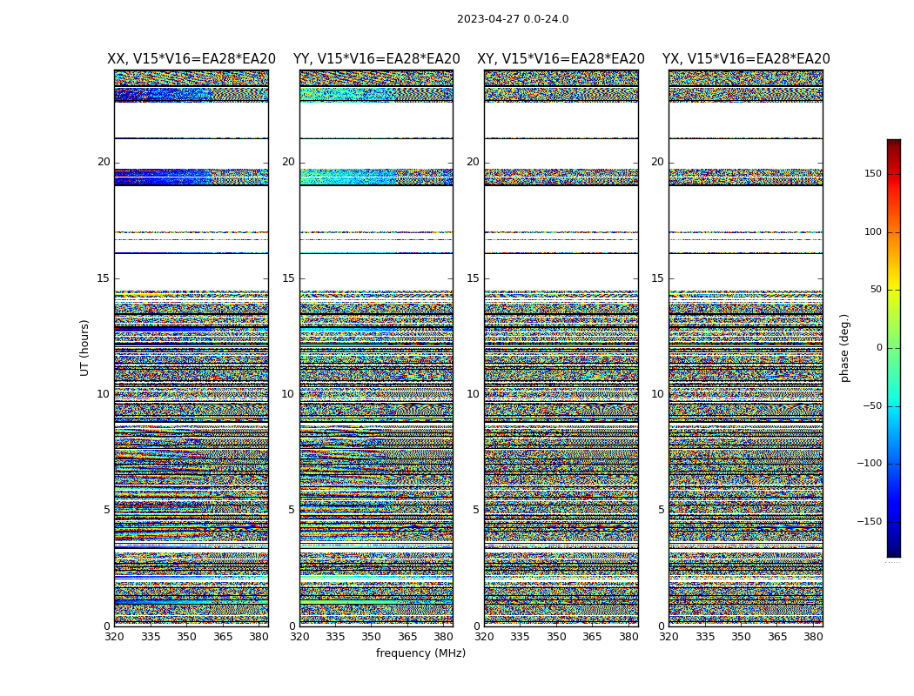Click the 150 tick on the colorbar
This screenshot has width=914, height=696.
(x=873, y=173)
